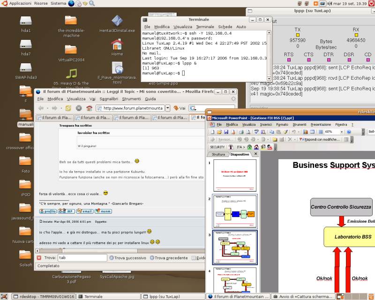Open the VirtualPC2004 folder on desktop
The width and height of the screenshot is (375, 300).
point(71,52)
